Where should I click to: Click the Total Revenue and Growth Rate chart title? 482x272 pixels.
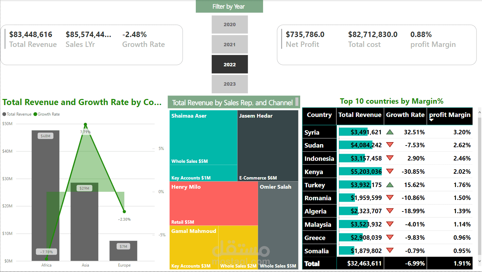pyautogui.click(x=82, y=102)
